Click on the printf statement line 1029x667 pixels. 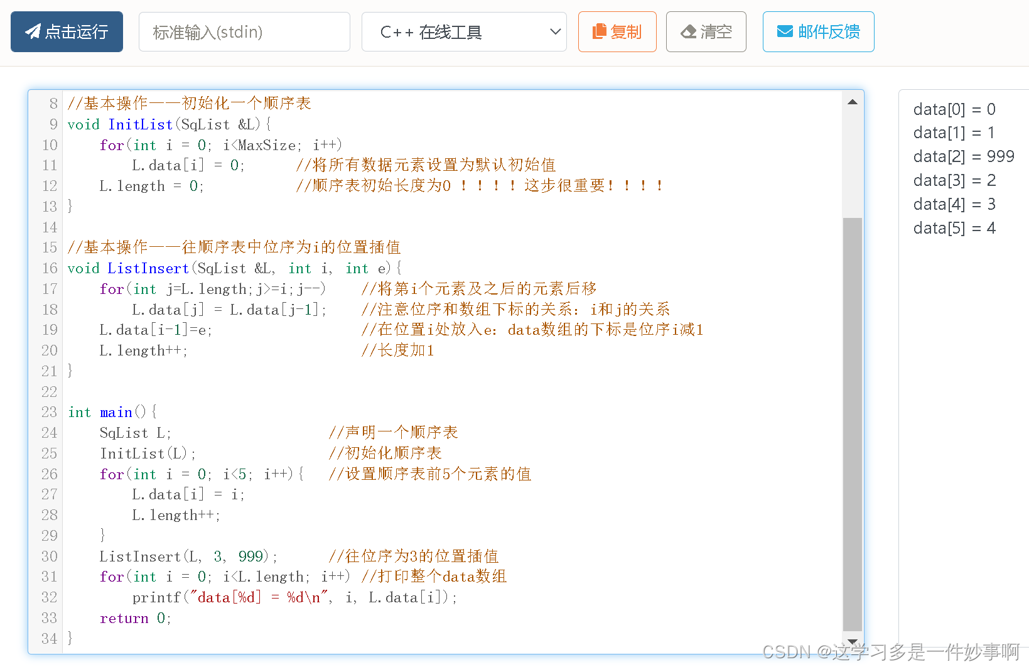[294, 597]
